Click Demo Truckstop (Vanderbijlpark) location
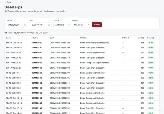The height and width of the screenshot is (114, 164). click(x=95, y=43)
